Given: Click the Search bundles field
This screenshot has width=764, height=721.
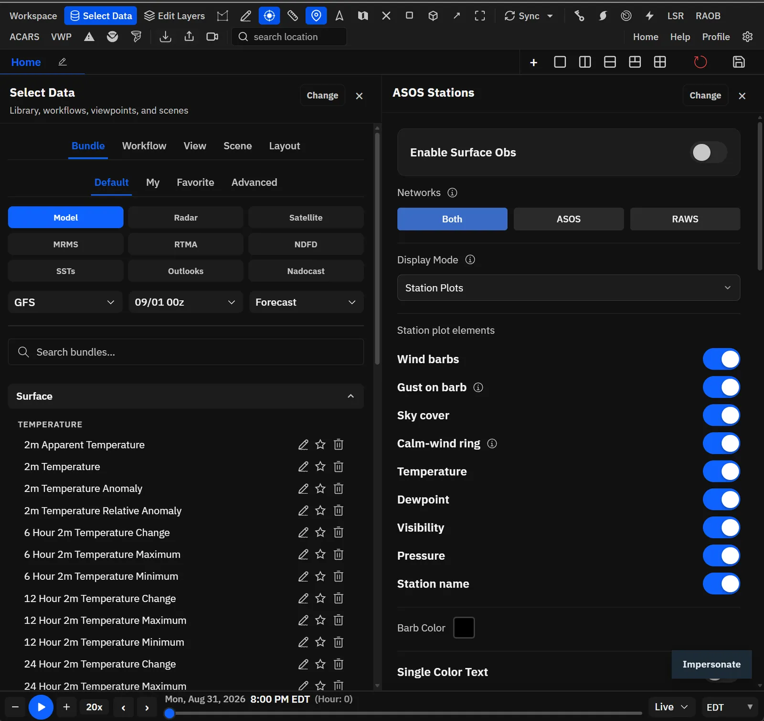Looking at the screenshot, I should tap(186, 352).
